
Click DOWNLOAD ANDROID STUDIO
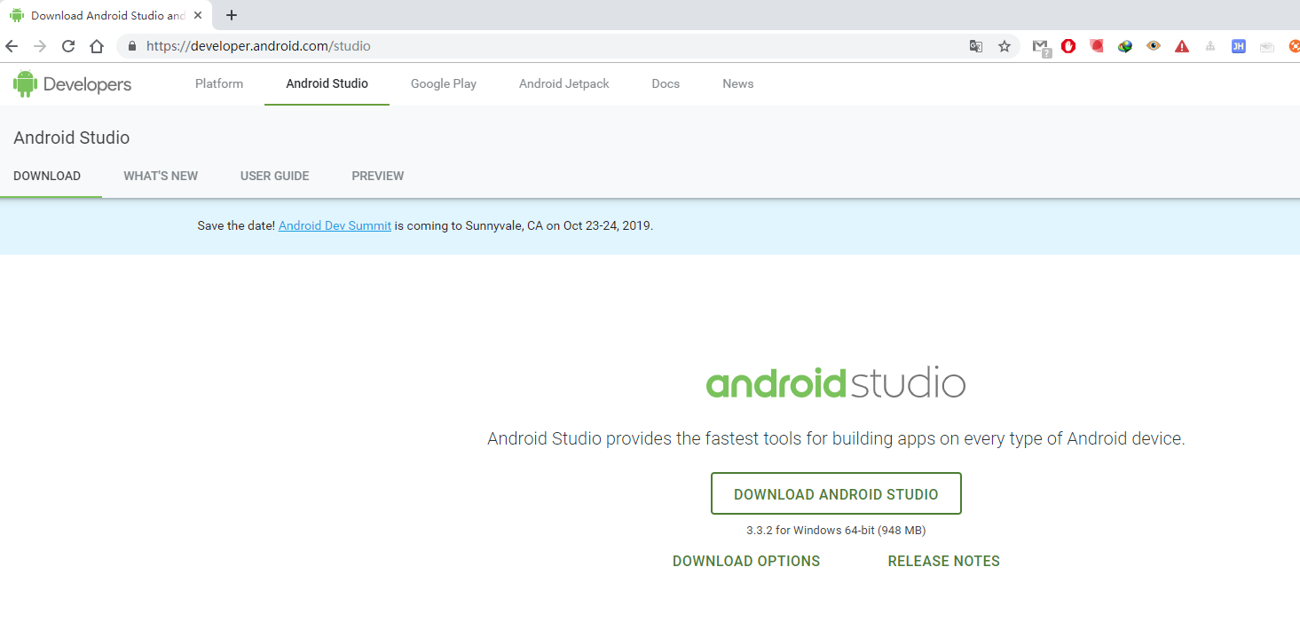pos(835,493)
